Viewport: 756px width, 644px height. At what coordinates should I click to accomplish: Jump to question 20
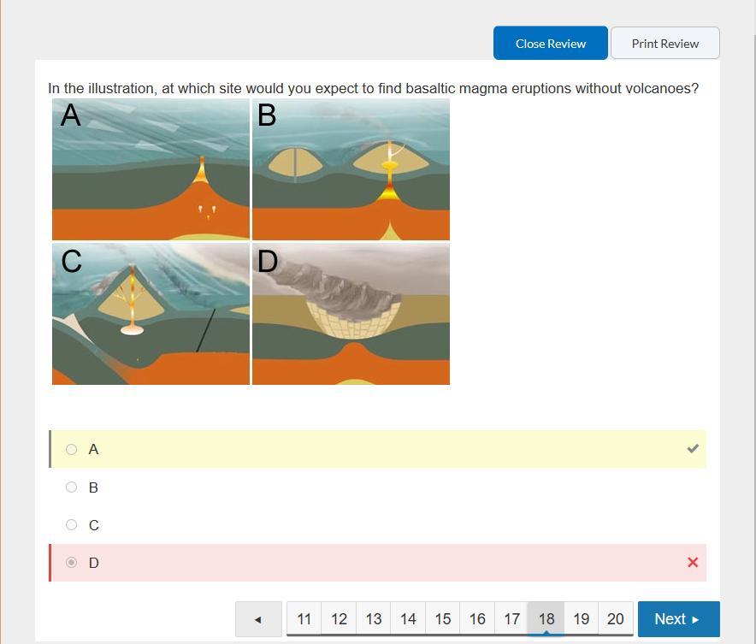616,618
